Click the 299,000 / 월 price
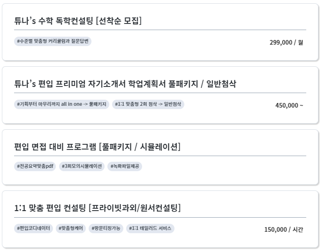This screenshot has height=252, width=325. [x=286, y=42]
